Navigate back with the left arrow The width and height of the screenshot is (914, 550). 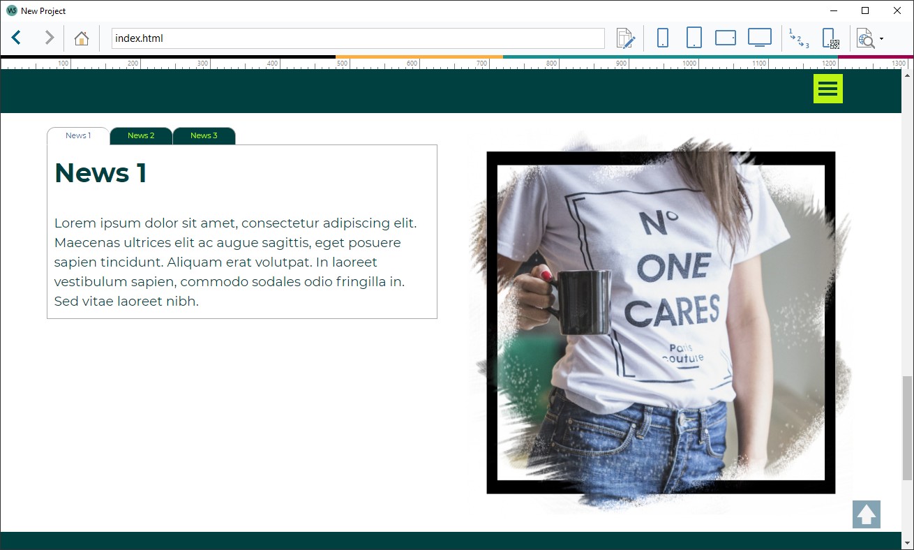click(15, 38)
